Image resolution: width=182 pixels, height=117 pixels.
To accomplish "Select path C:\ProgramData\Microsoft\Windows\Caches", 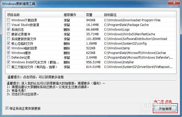I will (x=135, y=53).
